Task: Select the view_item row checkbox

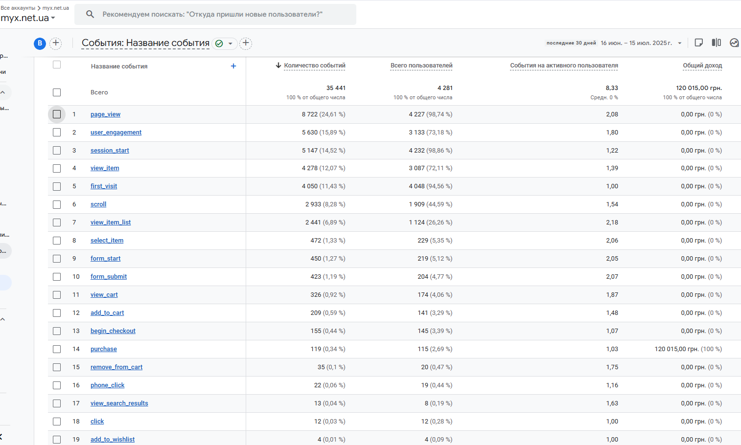Action: pos(57,168)
